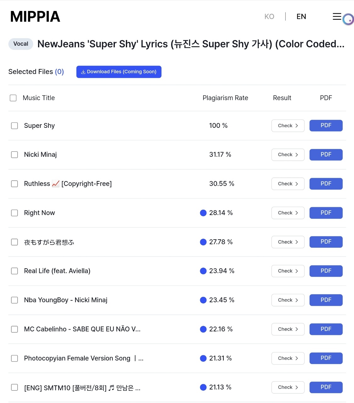354x403 pixels.
Task: Expand Check result for Super Shy
Action: [288, 126]
